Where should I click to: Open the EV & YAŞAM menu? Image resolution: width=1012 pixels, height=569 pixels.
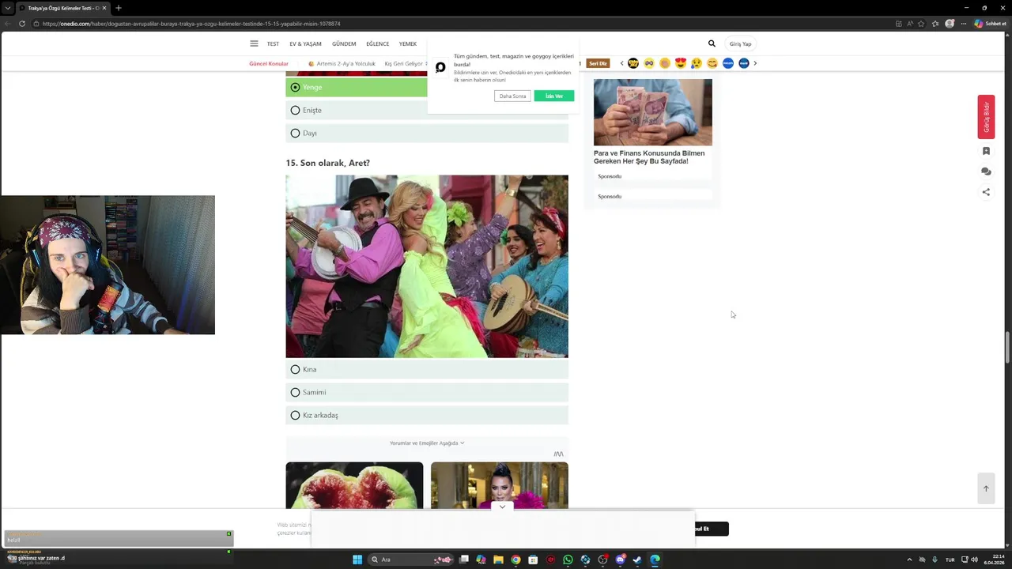[x=305, y=44]
